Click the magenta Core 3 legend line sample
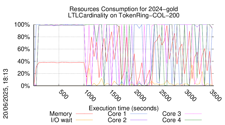Screen dimensions: 225x125 point(193,114)
